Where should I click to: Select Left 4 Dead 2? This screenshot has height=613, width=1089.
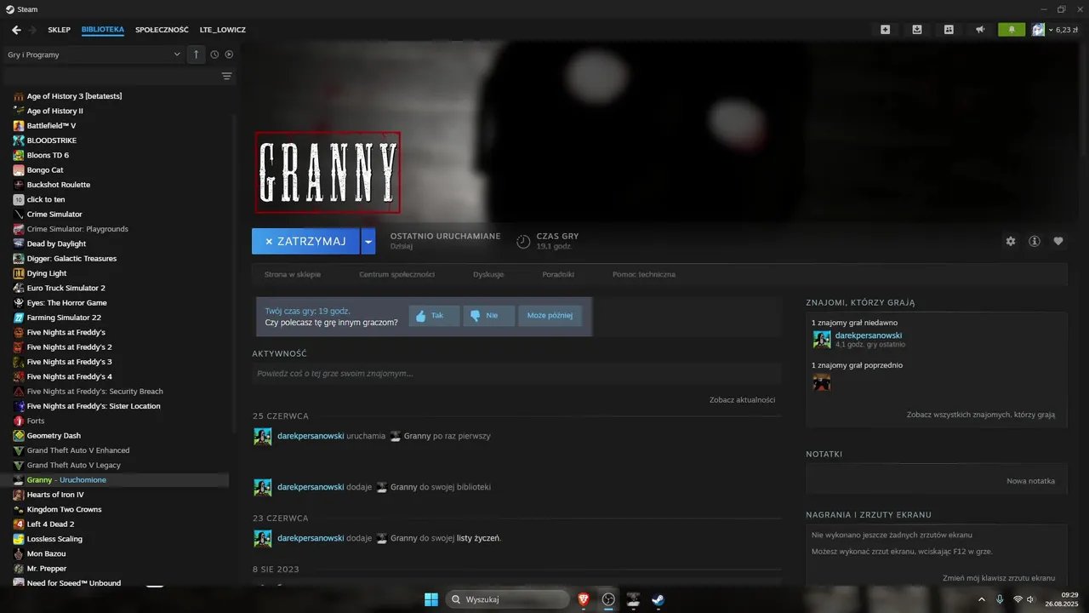coord(50,524)
